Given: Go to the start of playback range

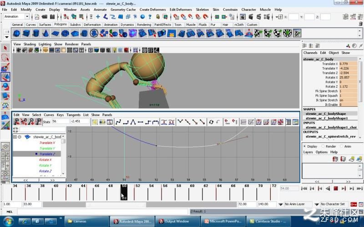Looking at the screenshot, I should (x=303, y=188).
